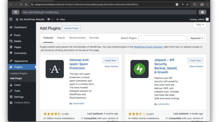View More Details for Akismet
Screen dimensions: 218x122
click(x=111, y=66)
